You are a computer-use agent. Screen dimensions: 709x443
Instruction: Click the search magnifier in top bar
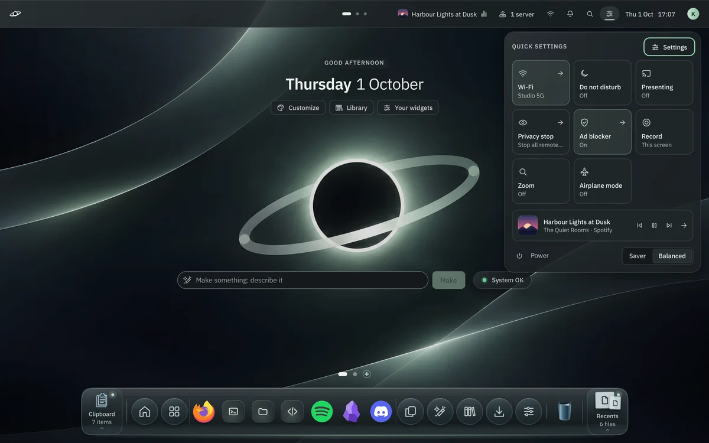point(590,14)
